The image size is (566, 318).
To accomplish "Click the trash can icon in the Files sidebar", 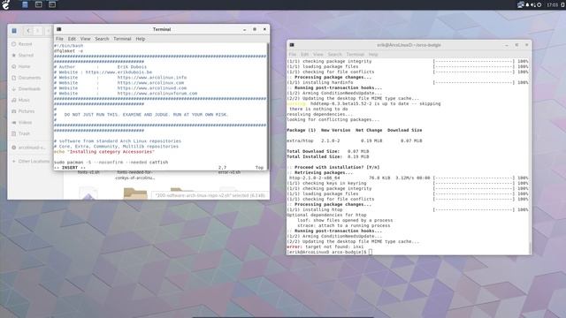I will [14, 133].
